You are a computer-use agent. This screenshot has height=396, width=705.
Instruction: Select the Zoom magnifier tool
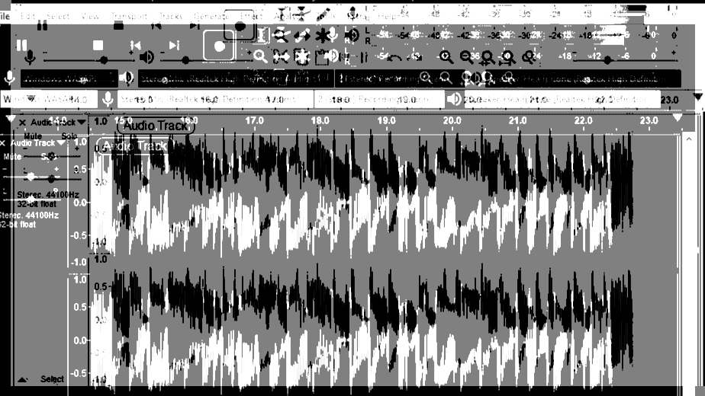(260, 56)
